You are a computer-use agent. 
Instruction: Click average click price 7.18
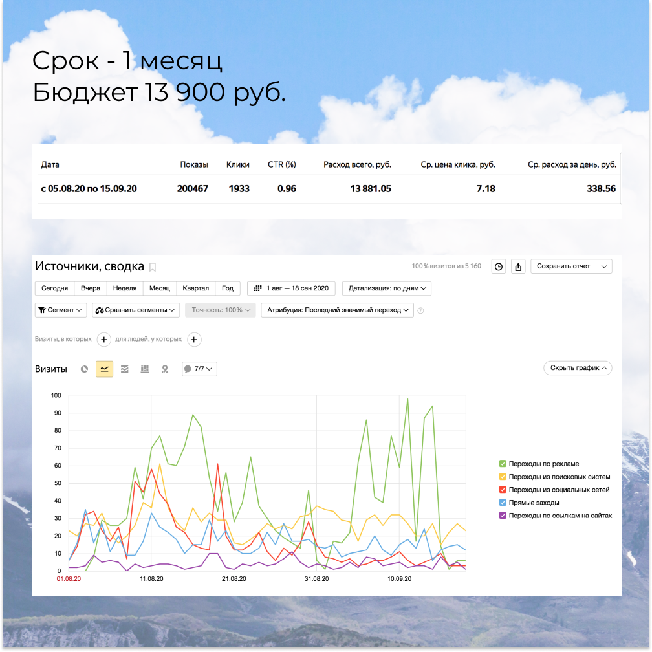486,189
